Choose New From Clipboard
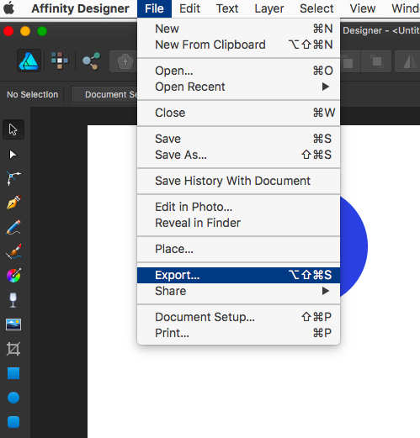 pyautogui.click(x=238, y=45)
